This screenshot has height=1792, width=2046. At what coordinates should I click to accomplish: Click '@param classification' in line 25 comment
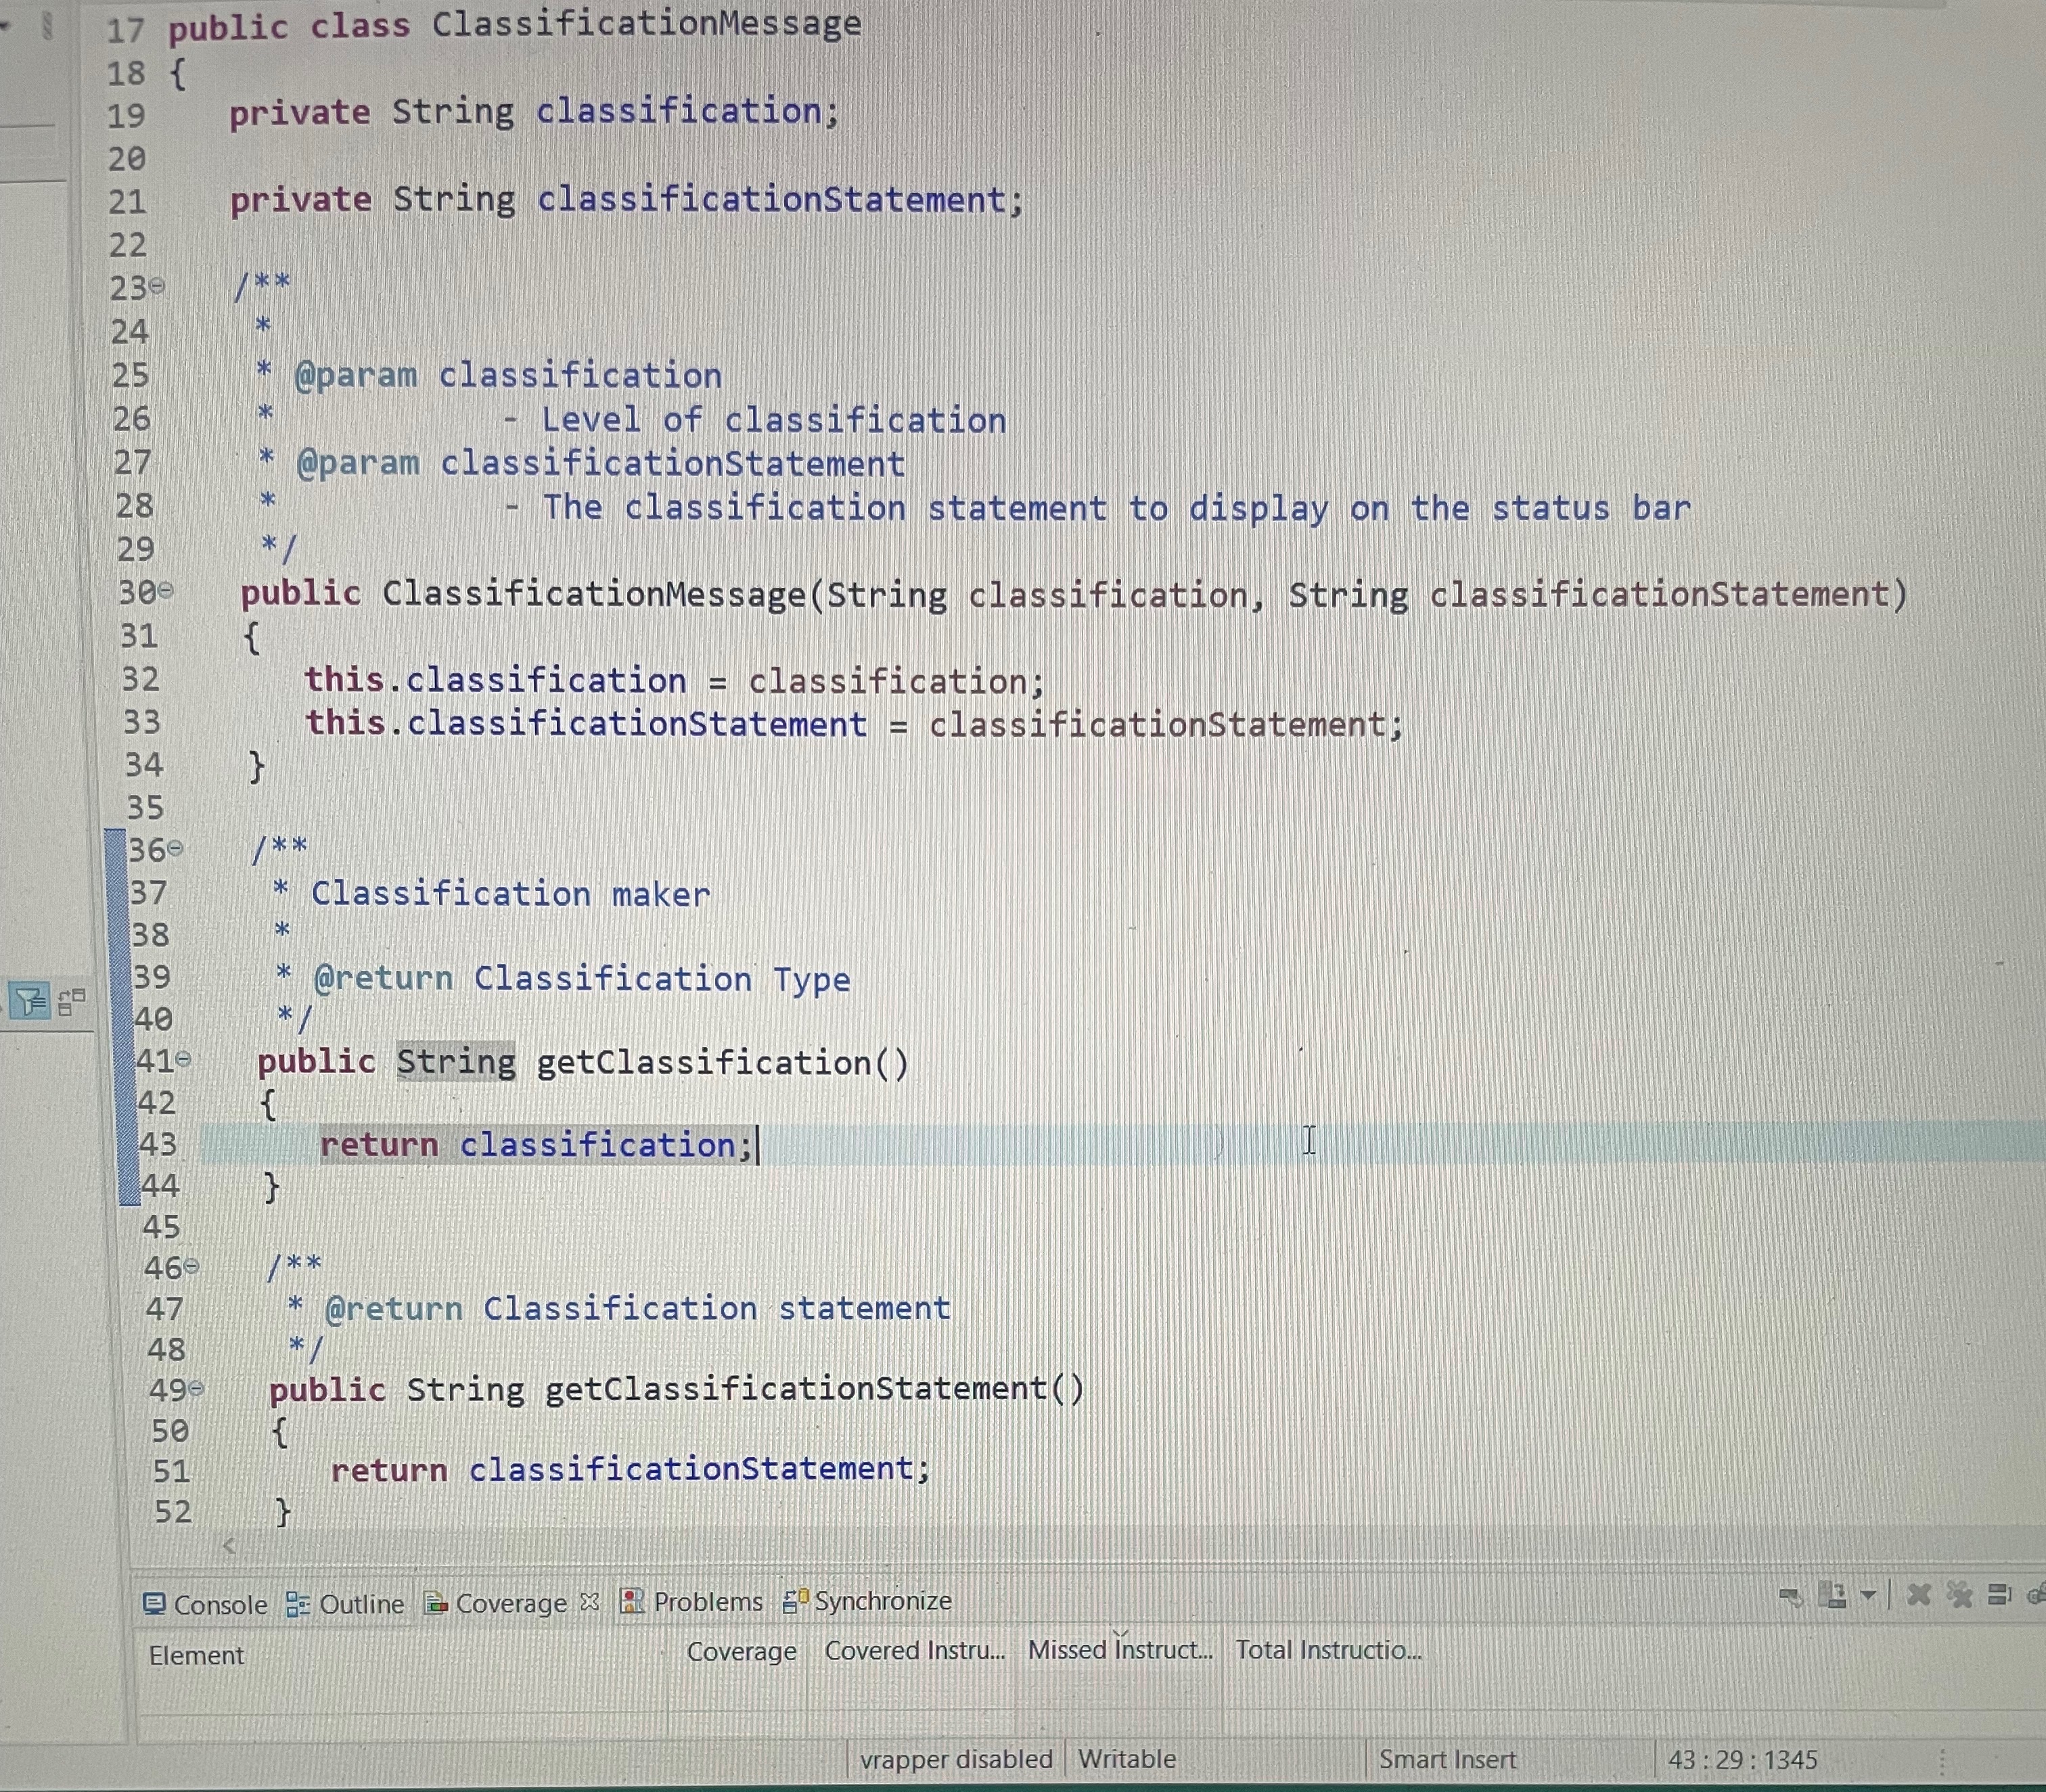click(508, 375)
